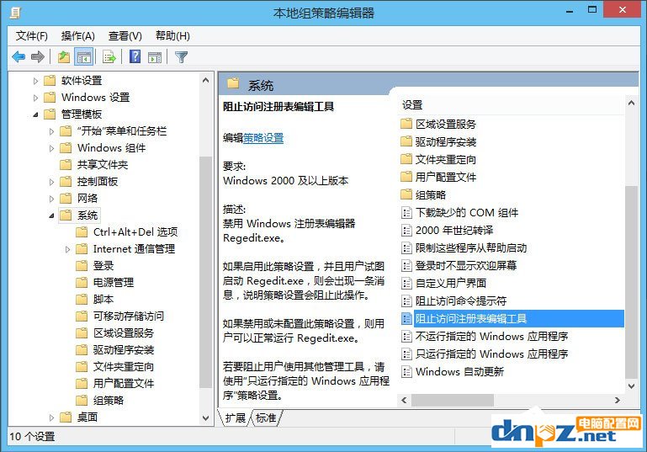This screenshot has height=452, width=647.
Task: Expand the Windows 组件 tree node
Action: pos(51,148)
